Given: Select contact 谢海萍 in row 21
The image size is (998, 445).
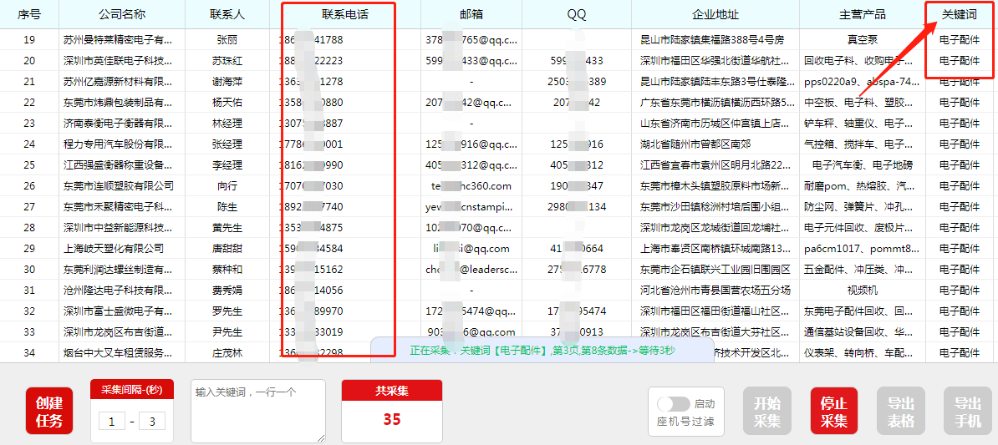Looking at the screenshot, I should [x=227, y=81].
